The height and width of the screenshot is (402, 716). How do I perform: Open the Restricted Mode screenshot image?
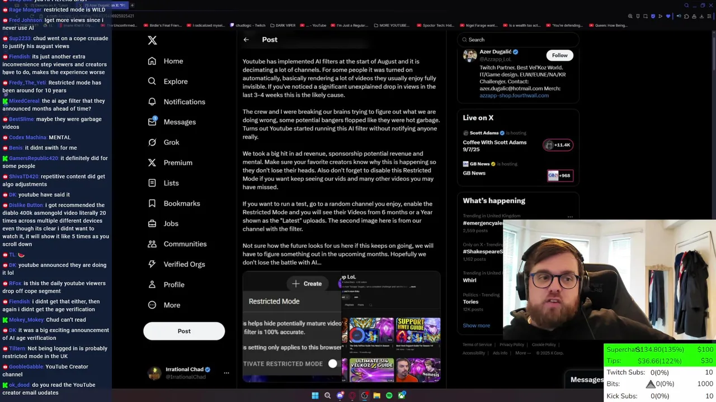tap(291, 327)
